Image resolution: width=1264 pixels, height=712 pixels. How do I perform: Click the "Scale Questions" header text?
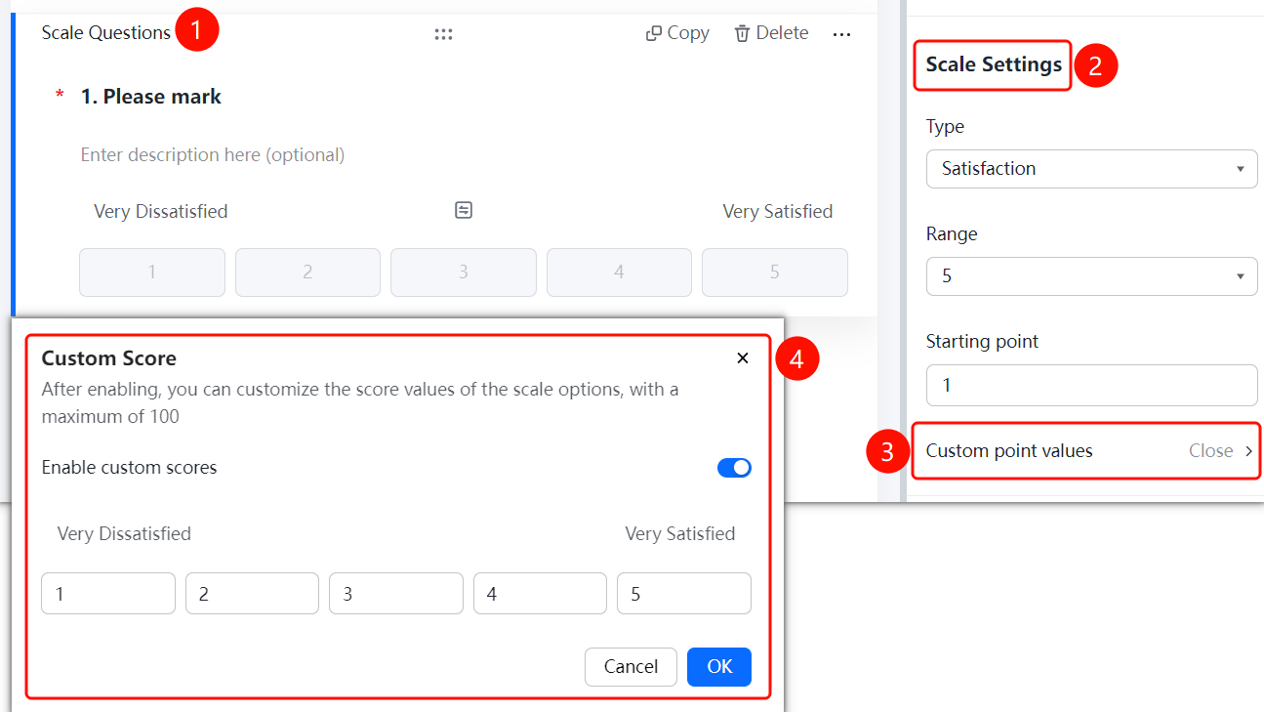click(x=106, y=33)
